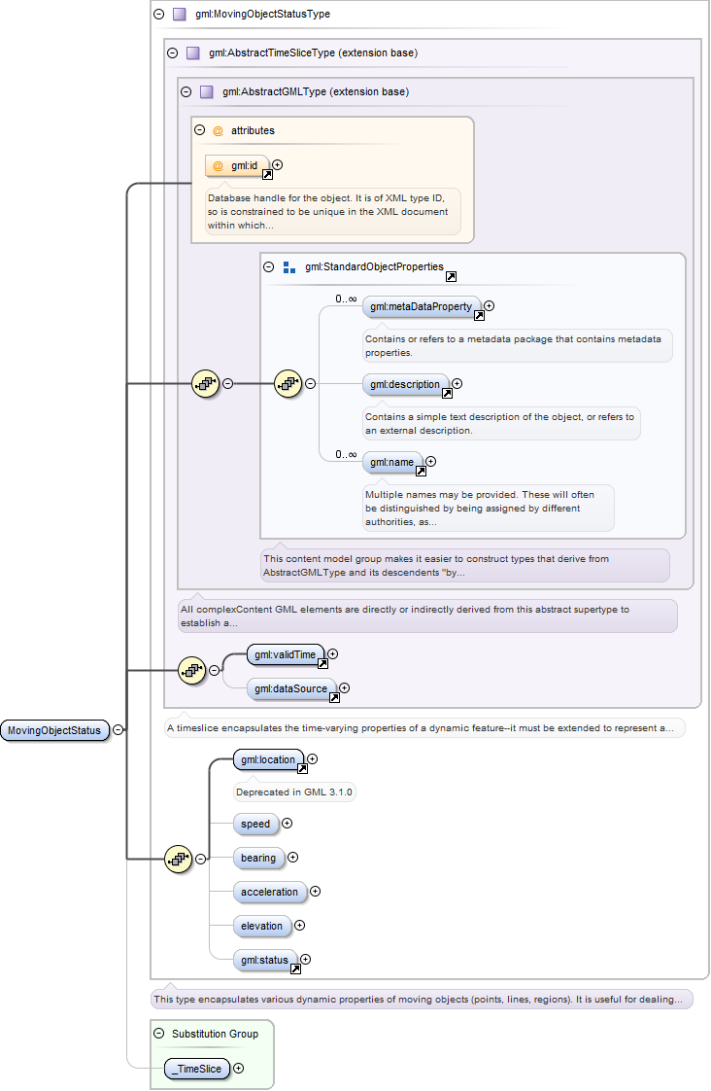Expand the _TimeSlice plus button
Screen dimensions: 711x1091
click(238, 1068)
